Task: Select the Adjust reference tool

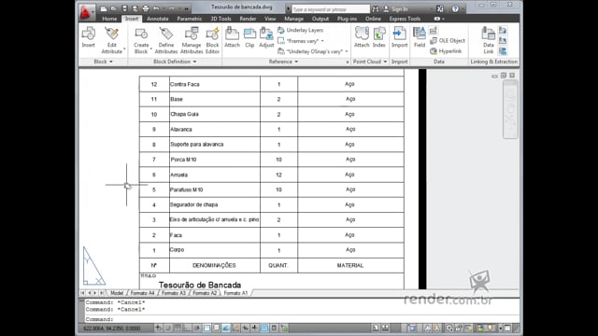Action: pyautogui.click(x=266, y=37)
